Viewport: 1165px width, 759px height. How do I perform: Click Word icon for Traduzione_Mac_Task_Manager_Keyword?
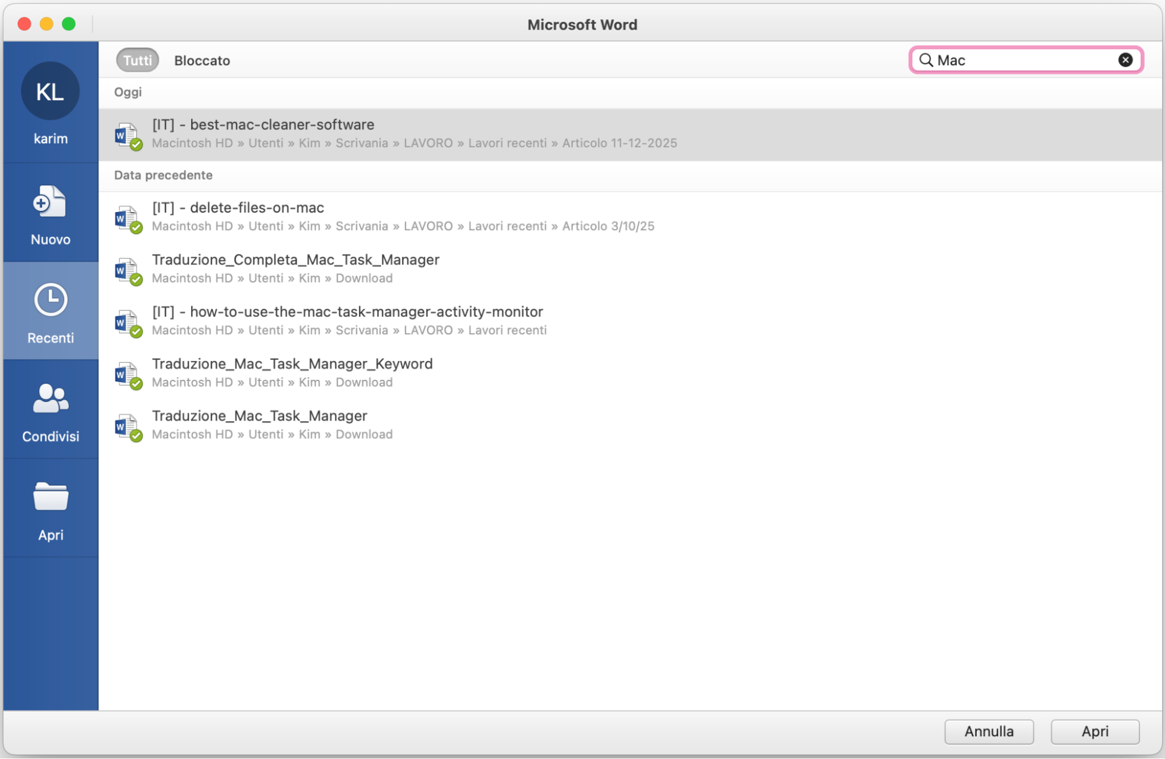128,375
